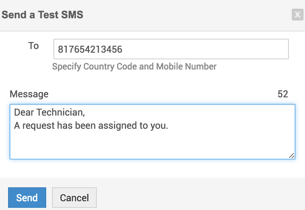
Task: Click the word 'SMS' in the dialog title
Action: [x=71, y=15]
